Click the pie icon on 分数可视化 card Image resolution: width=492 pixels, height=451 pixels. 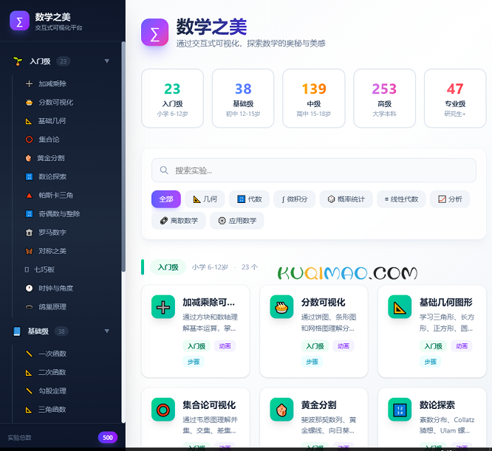pos(281,307)
